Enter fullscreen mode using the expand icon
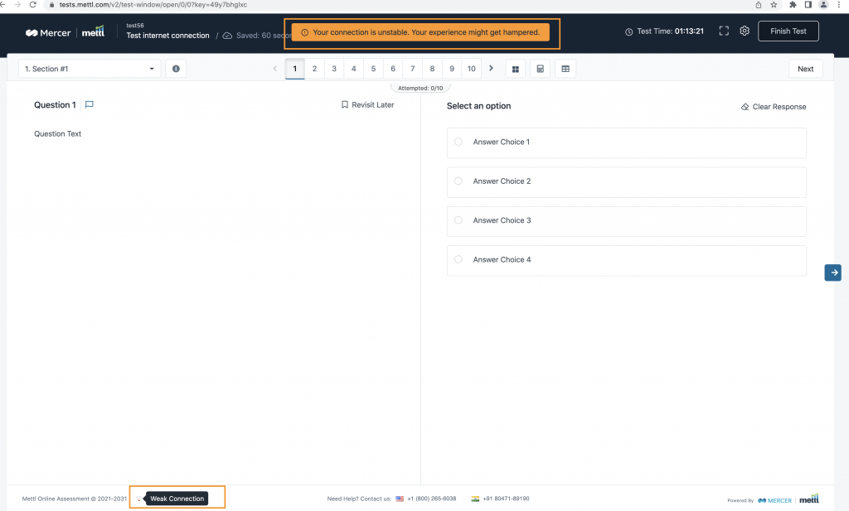 point(723,31)
